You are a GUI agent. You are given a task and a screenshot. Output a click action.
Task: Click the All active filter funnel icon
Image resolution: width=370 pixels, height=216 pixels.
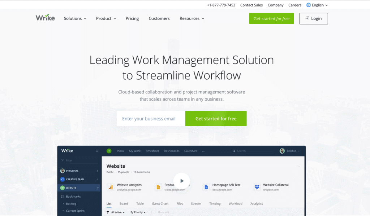coord(108,212)
